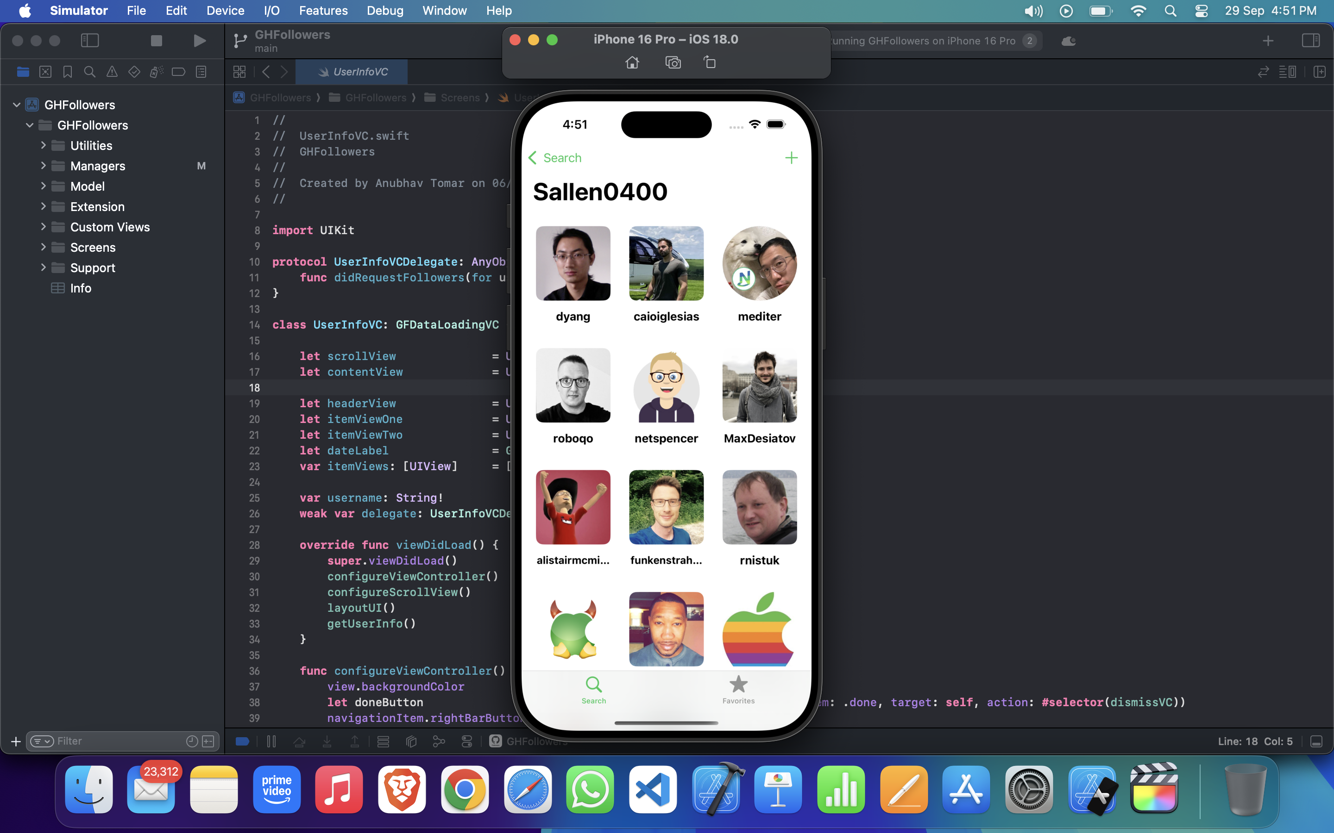
Task: Switch to the Favorites tab
Action: [x=738, y=689]
